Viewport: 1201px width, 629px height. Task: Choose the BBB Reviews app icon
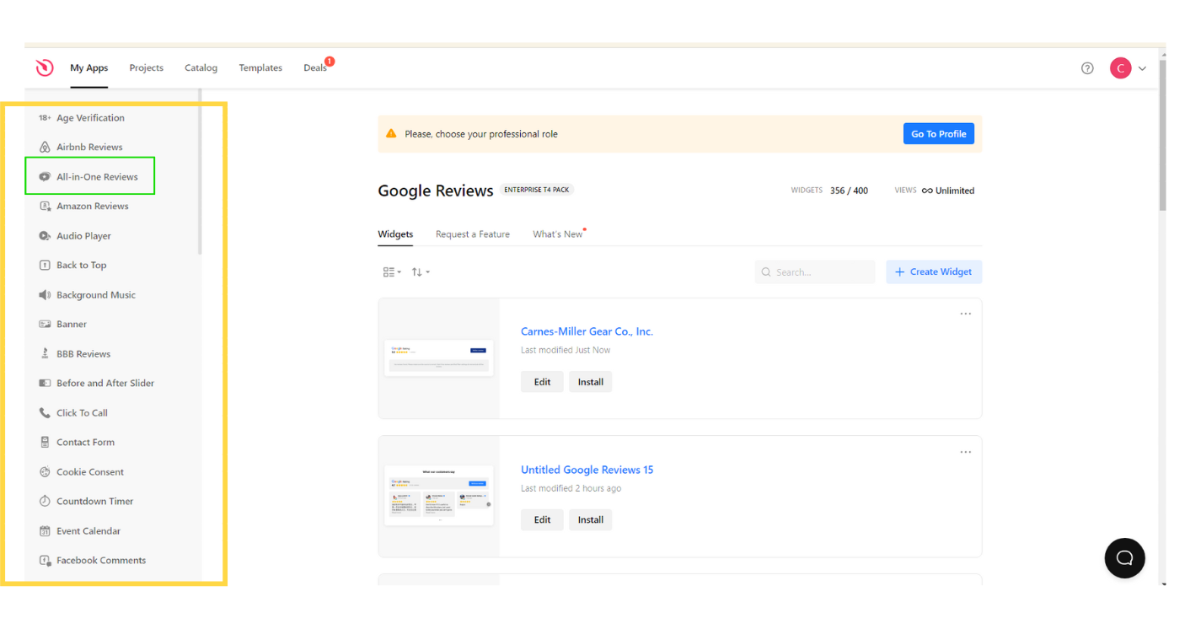[x=45, y=354]
